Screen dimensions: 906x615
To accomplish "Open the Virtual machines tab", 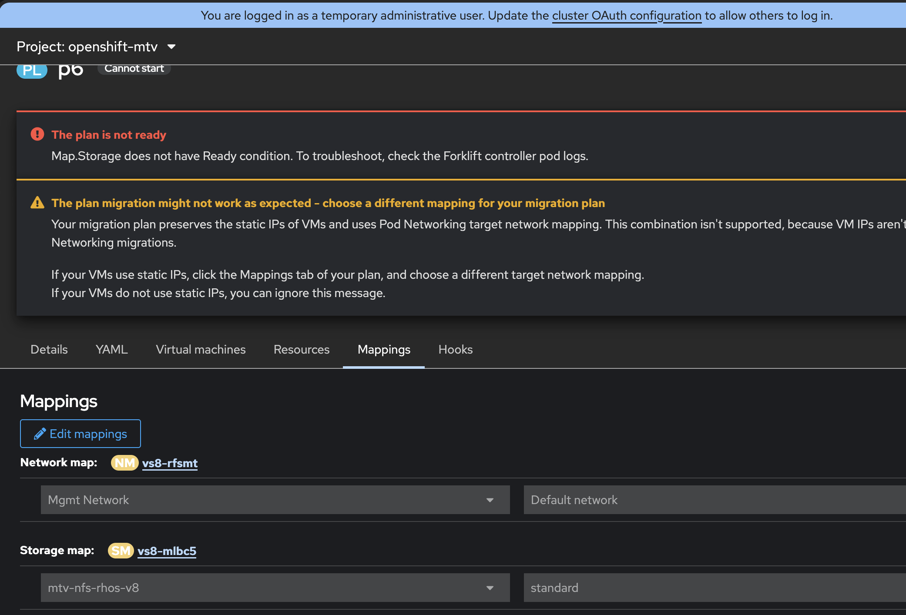I will 201,349.
